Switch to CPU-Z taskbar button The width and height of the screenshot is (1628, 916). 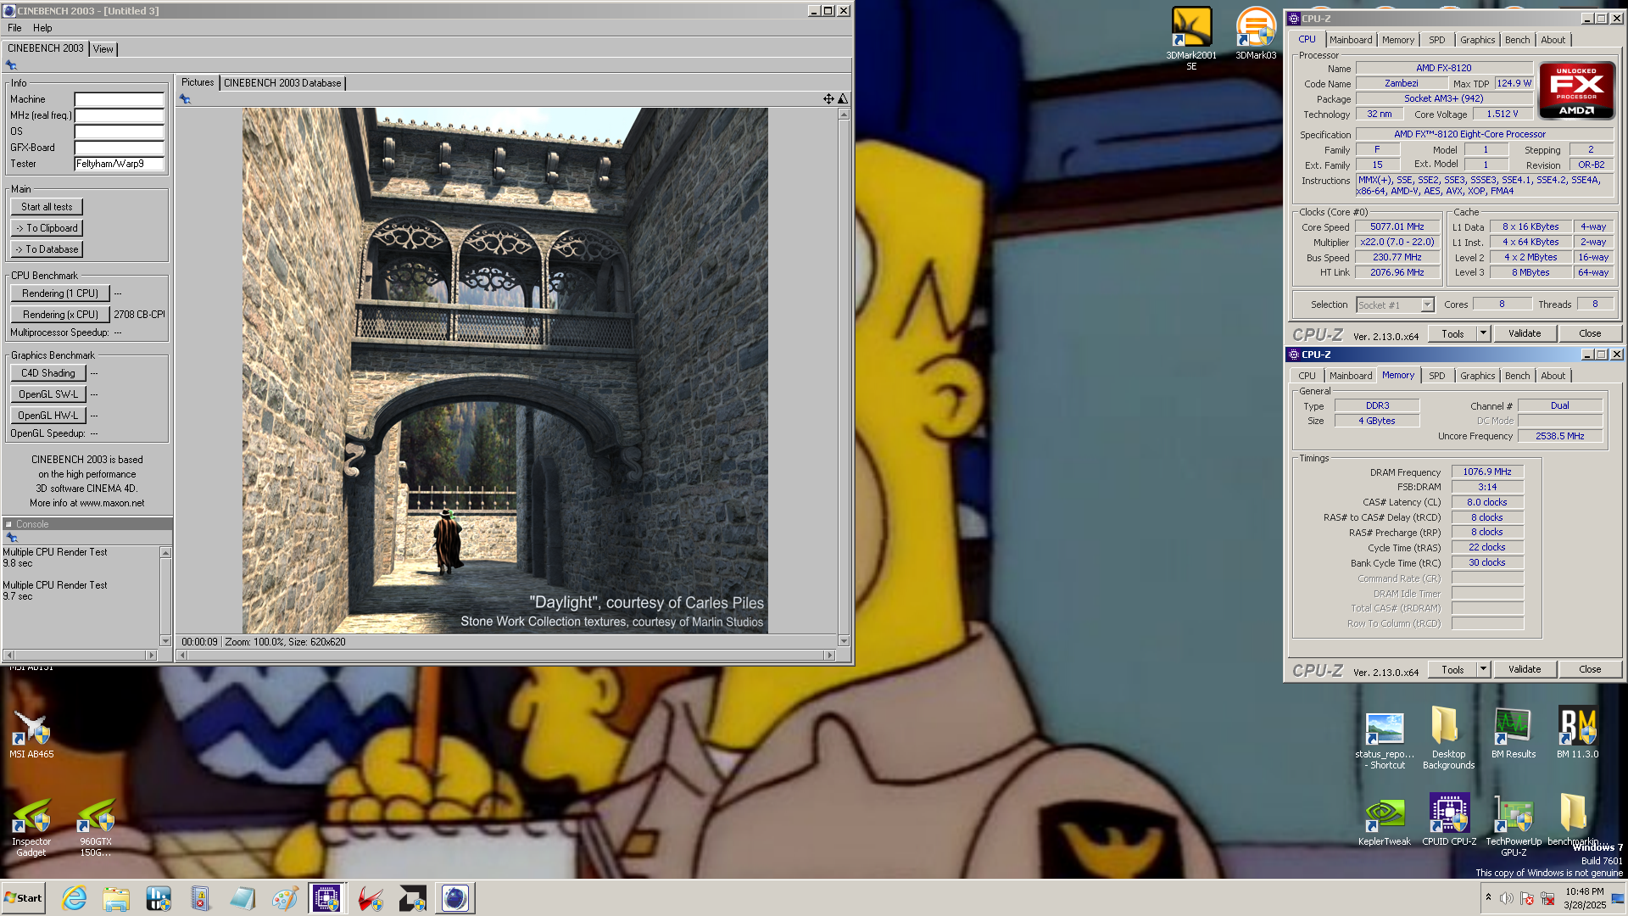click(326, 898)
